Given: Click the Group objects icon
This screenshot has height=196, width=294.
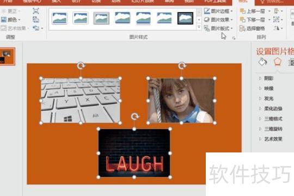Looking at the screenshot, I should [x=278, y=20].
